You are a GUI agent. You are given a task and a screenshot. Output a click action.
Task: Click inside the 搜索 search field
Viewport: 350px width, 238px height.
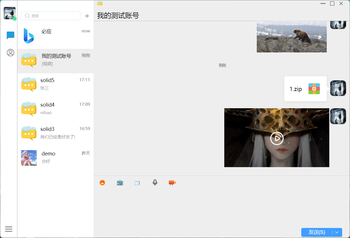click(x=51, y=16)
